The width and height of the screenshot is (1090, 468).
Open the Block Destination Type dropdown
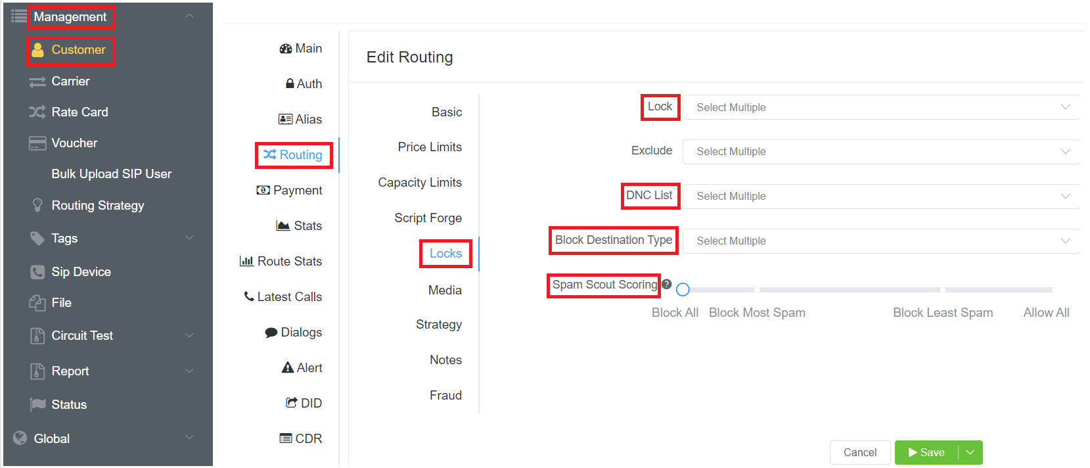(880, 241)
